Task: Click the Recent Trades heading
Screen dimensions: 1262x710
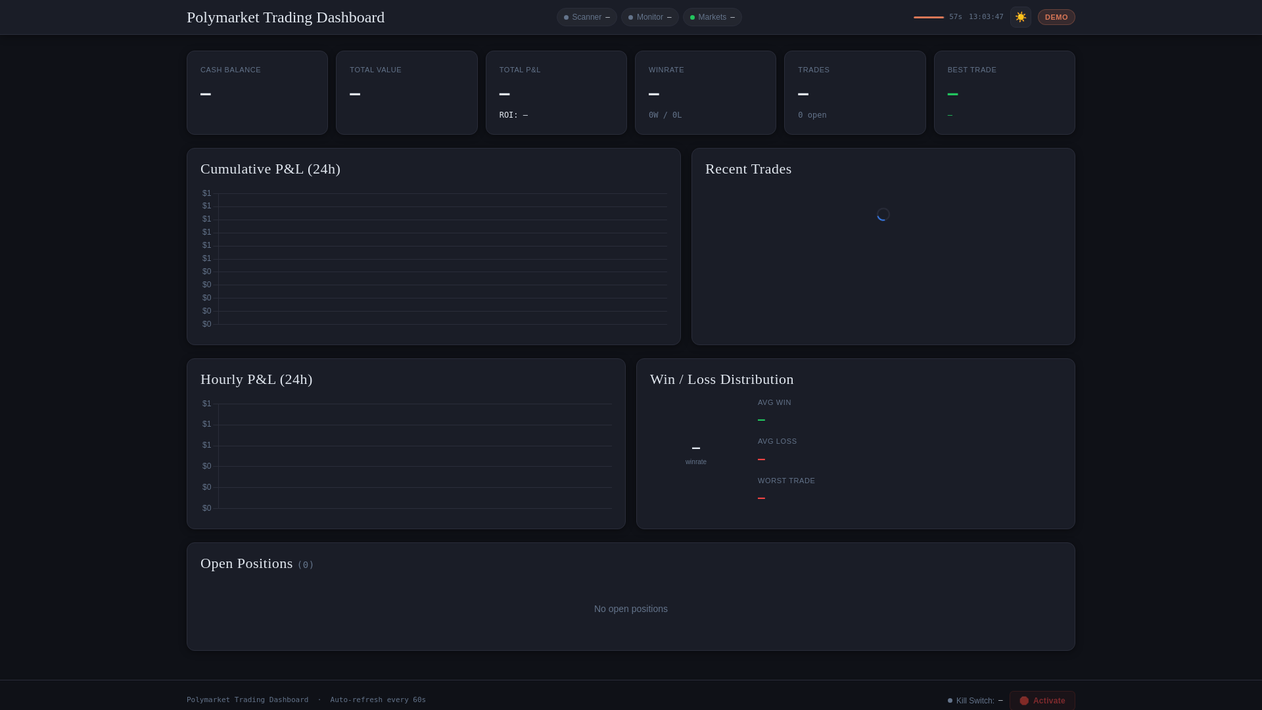Action: click(748, 169)
